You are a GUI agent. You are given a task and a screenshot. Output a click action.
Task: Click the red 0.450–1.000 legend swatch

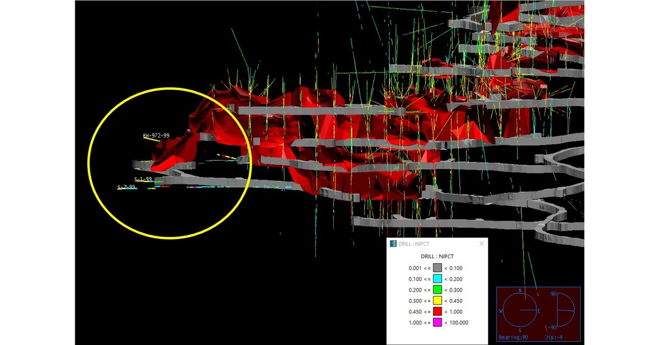tap(437, 312)
